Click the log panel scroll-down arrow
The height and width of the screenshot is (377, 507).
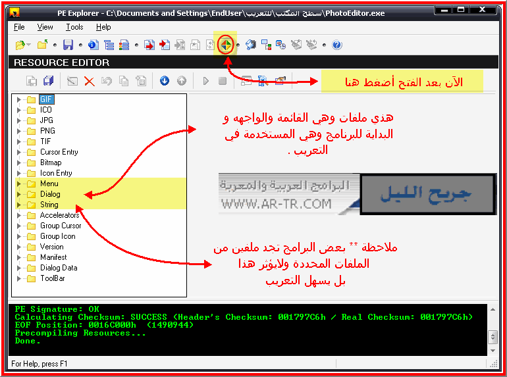point(493,351)
